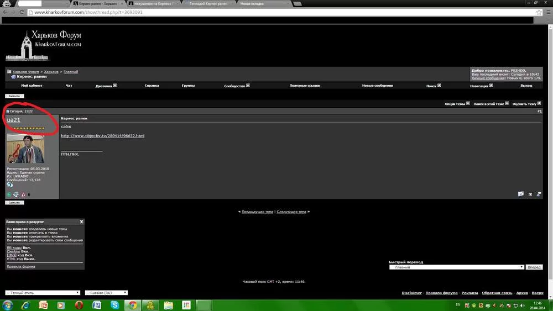The width and height of the screenshot is (553, 311).
Task: Click the browser forward arrow
Action: point(13,12)
